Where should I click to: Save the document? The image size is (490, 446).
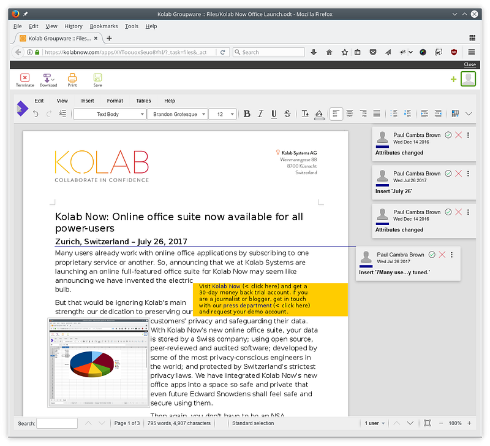[x=97, y=80]
